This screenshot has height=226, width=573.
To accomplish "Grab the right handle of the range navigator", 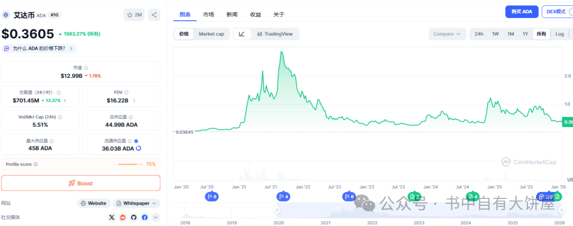I will pyautogui.click(x=562, y=210).
